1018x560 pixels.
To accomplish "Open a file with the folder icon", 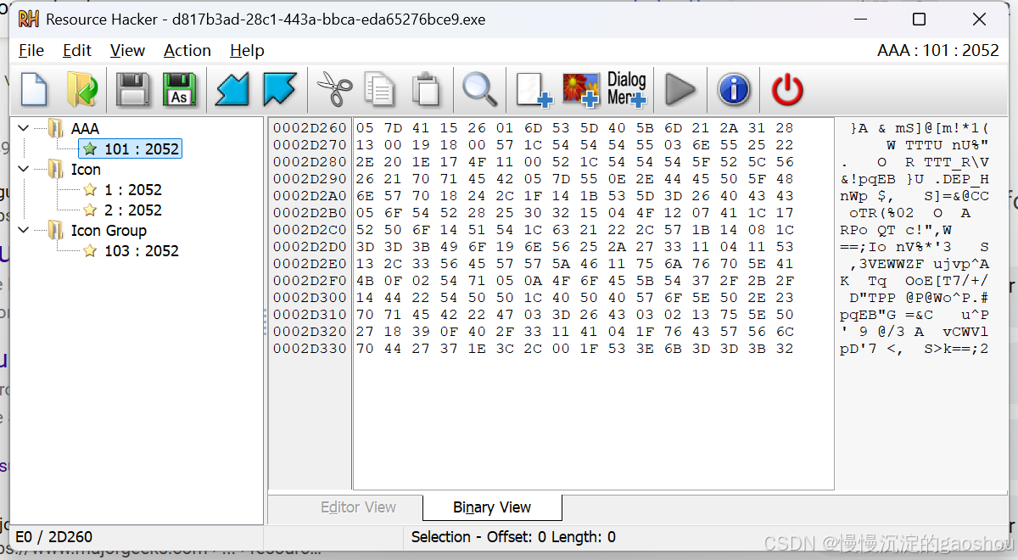I will 82,89.
